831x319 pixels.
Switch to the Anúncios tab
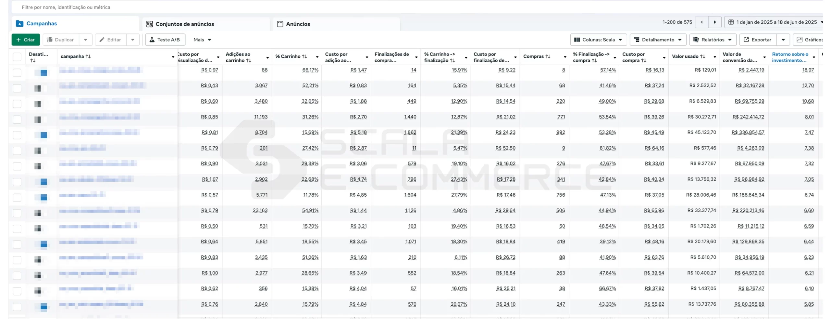(298, 24)
